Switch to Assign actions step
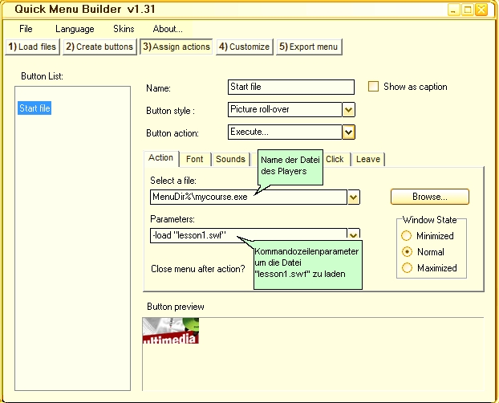The image size is (499, 403). [176, 47]
